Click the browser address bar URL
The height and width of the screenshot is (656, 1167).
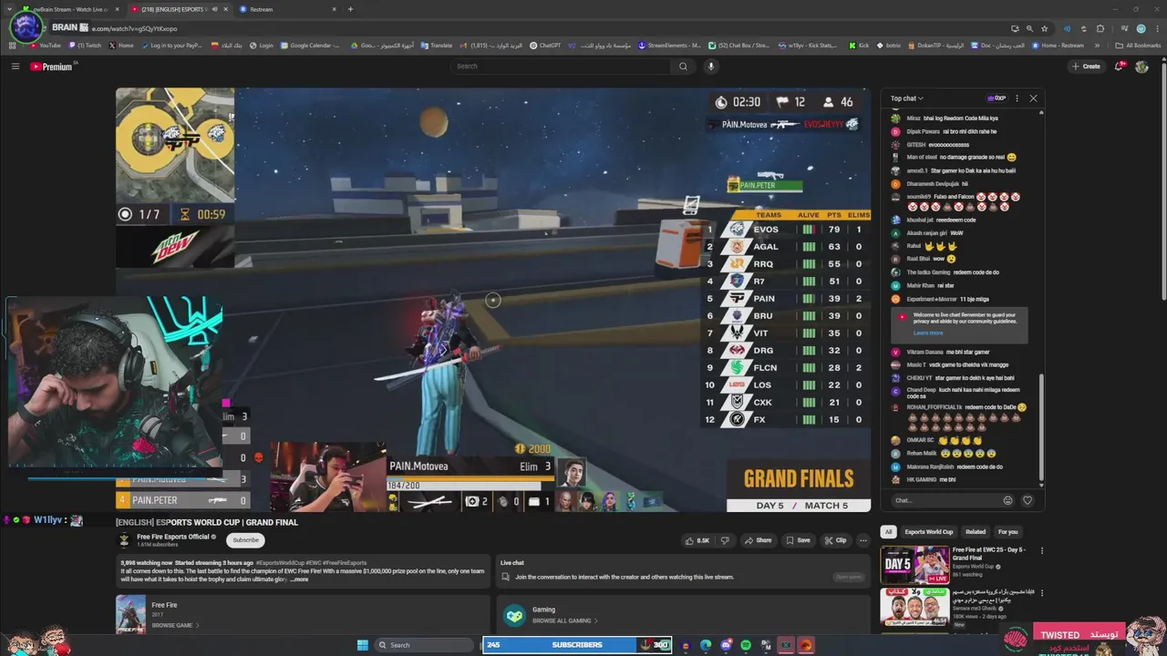point(135,28)
